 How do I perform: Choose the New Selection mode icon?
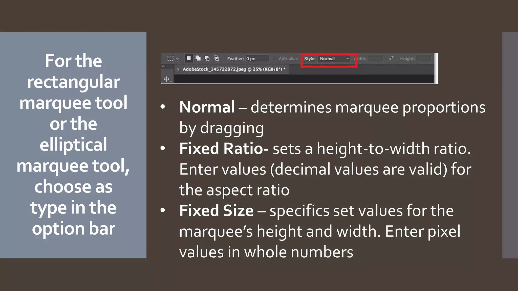pyautogui.click(x=189, y=58)
